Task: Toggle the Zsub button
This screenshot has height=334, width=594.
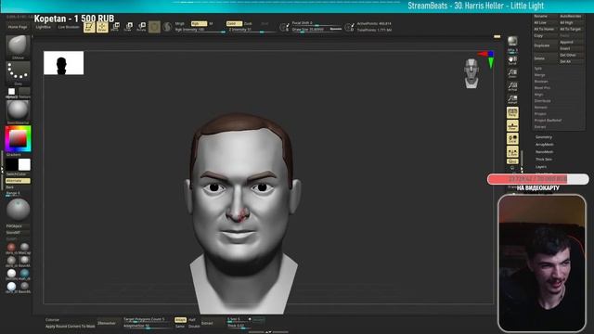Action: [248, 23]
